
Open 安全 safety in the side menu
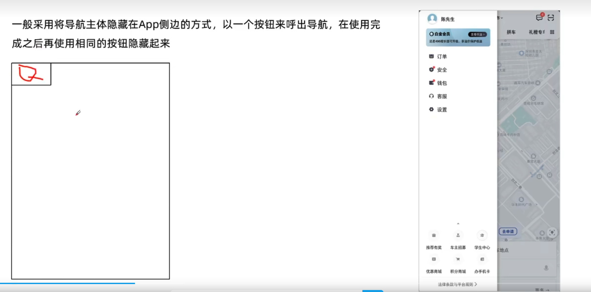point(438,70)
